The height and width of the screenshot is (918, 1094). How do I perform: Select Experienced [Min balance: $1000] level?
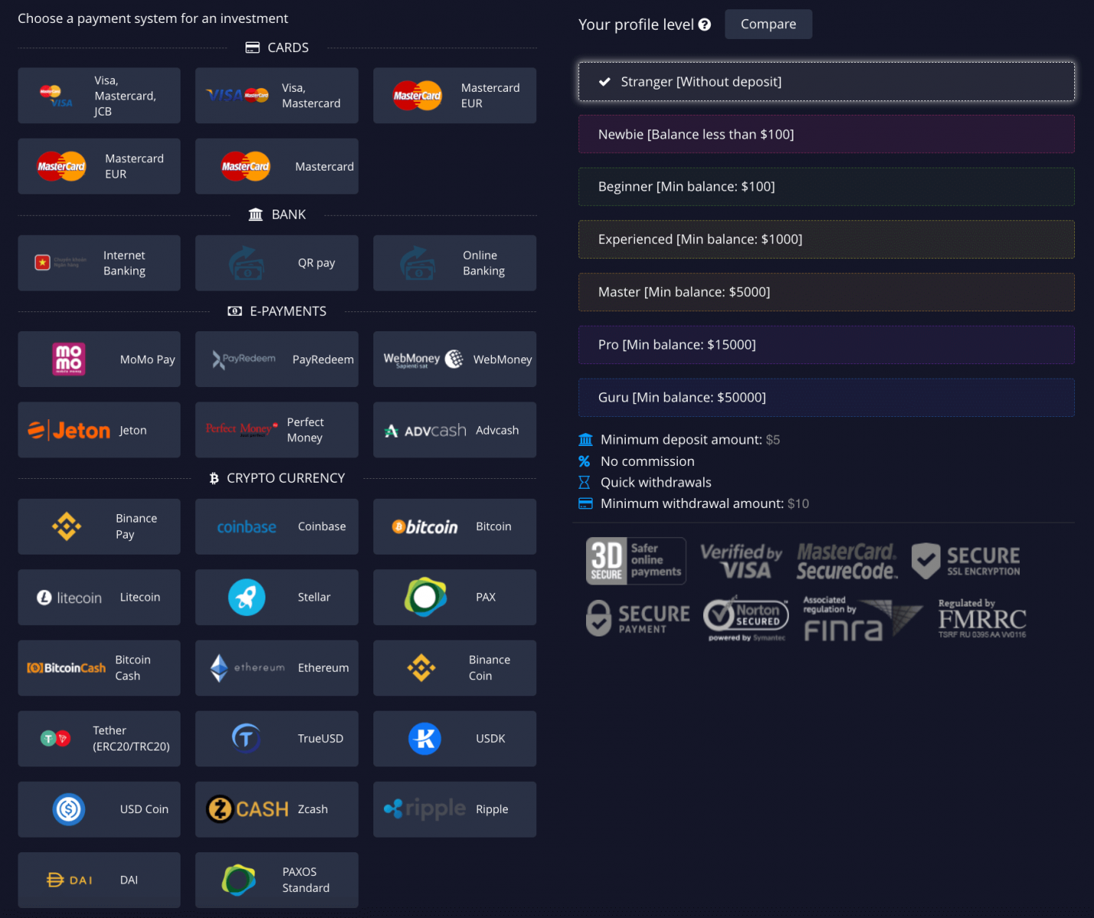pos(826,239)
